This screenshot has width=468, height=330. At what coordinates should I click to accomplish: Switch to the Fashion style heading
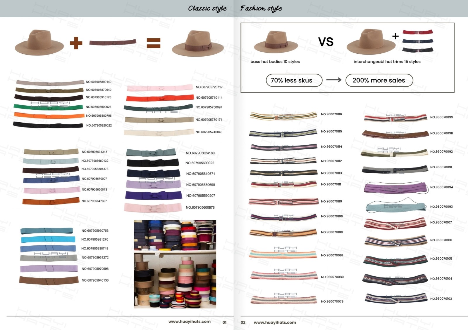[261, 8]
